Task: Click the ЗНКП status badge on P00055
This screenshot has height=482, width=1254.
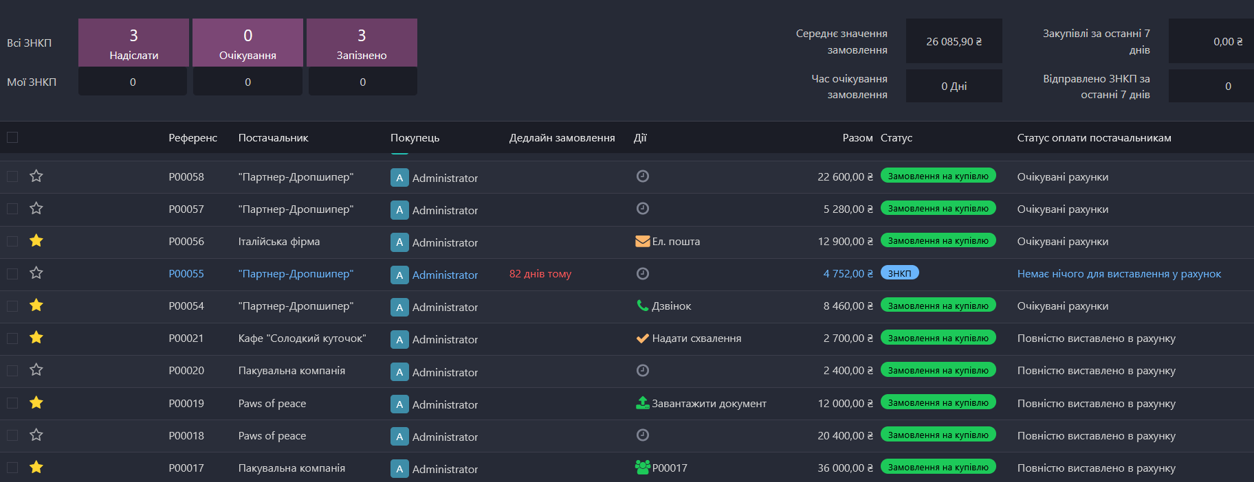Action: (x=899, y=273)
